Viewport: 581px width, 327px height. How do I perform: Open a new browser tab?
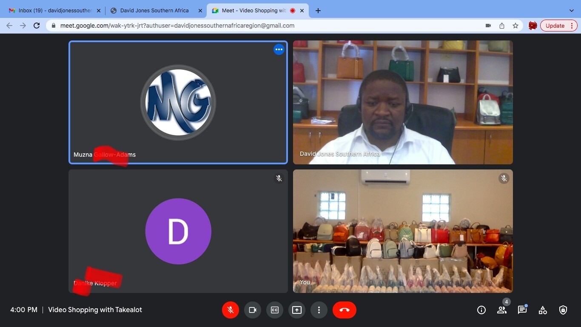(x=318, y=11)
